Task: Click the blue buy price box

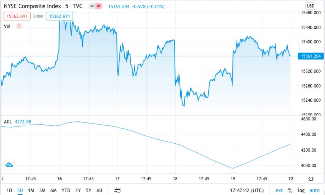Action: point(59,16)
